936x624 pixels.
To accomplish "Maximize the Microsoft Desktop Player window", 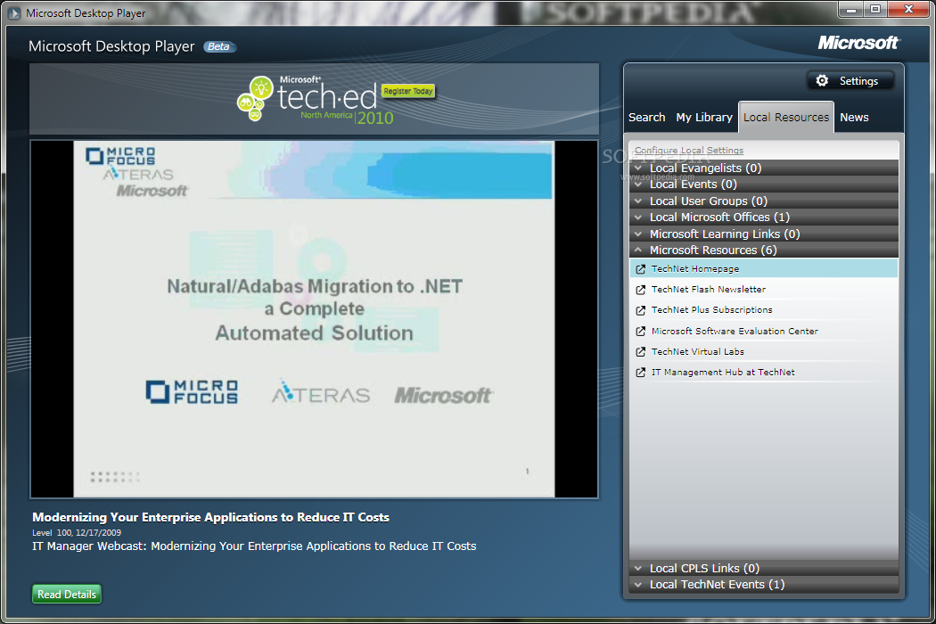I will (875, 10).
